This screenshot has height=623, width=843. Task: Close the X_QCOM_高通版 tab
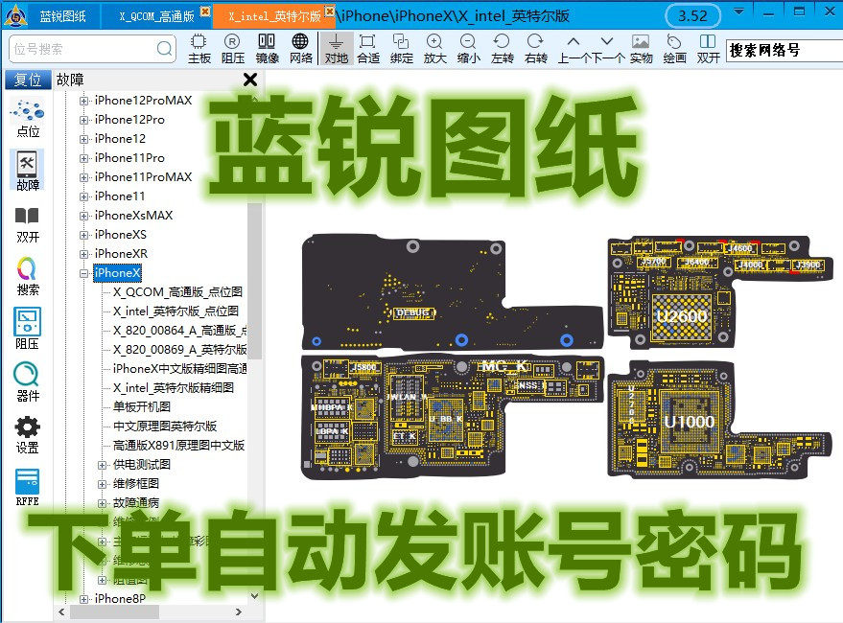(x=205, y=11)
